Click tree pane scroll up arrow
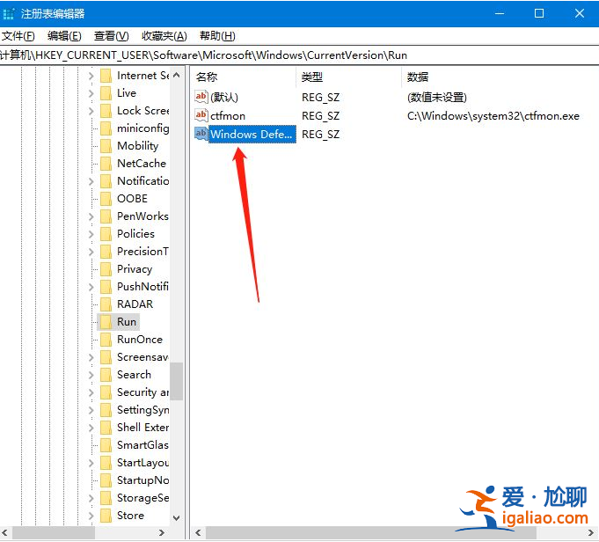 [176, 75]
